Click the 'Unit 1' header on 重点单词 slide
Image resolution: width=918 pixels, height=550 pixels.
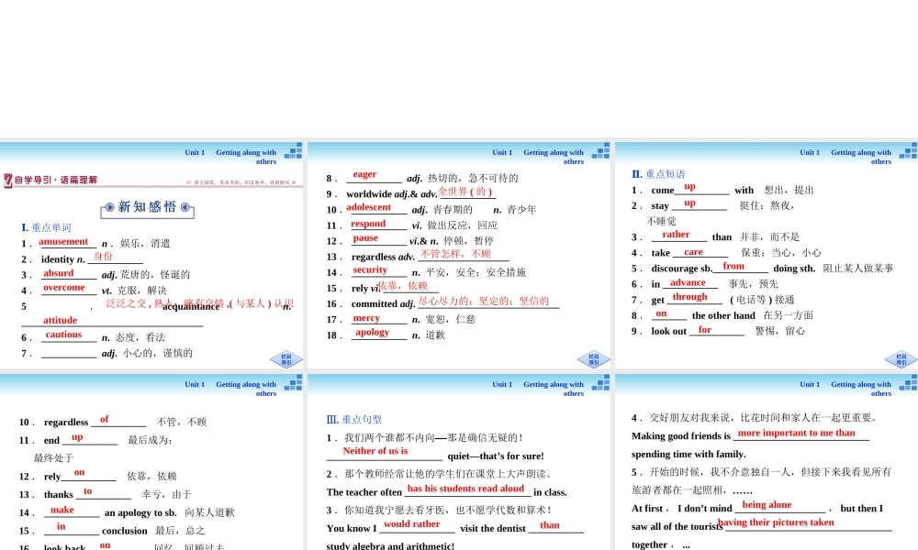195,153
